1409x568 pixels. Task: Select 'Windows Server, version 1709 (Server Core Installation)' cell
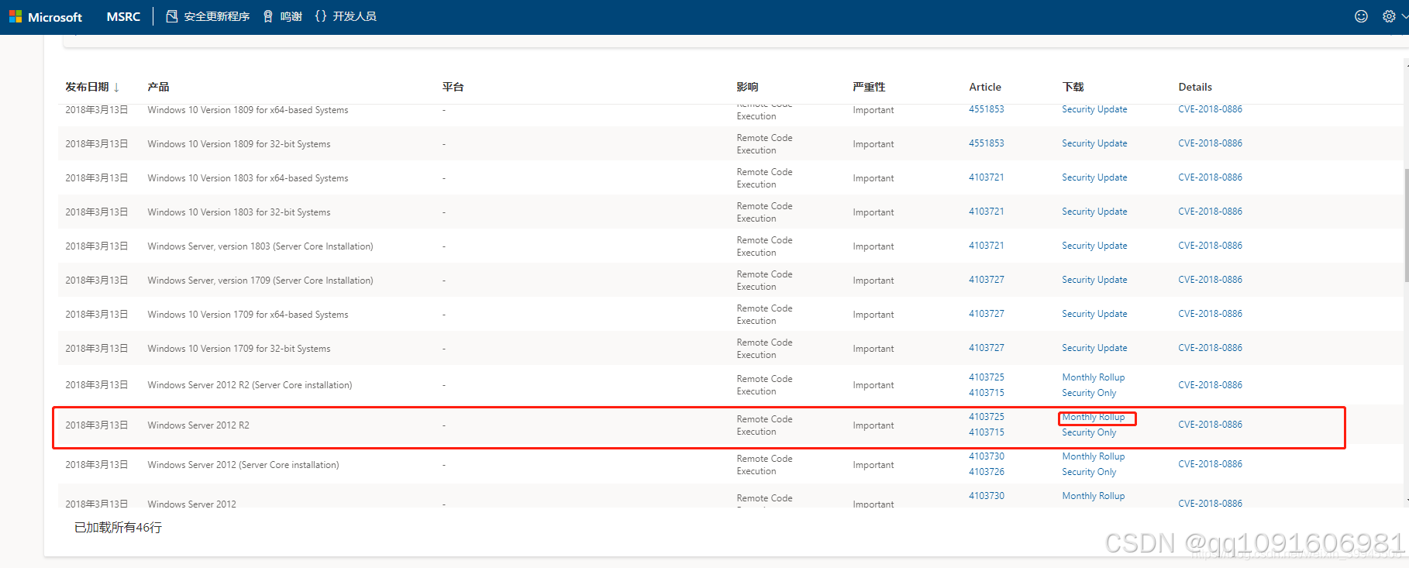tap(260, 281)
